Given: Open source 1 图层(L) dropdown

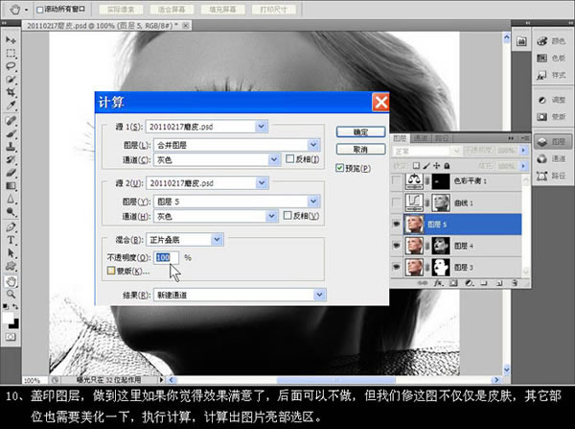Looking at the screenshot, I should tap(313, 145).
